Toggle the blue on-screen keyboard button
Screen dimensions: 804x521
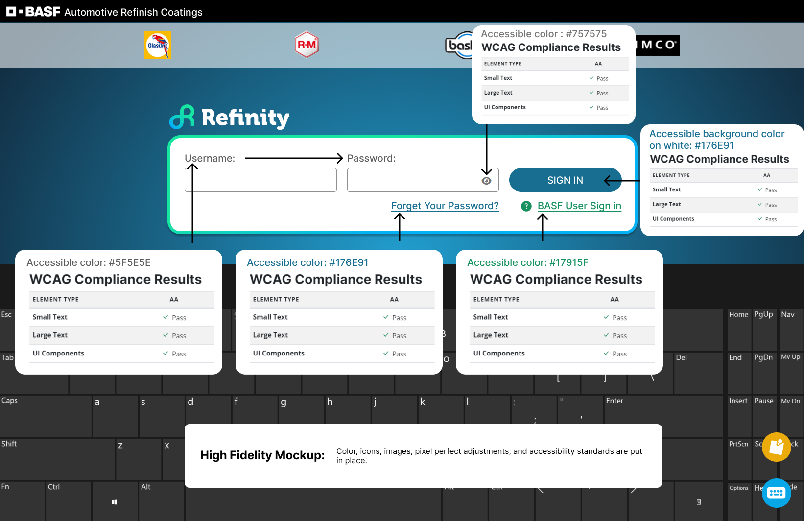(x=777, y=493)
